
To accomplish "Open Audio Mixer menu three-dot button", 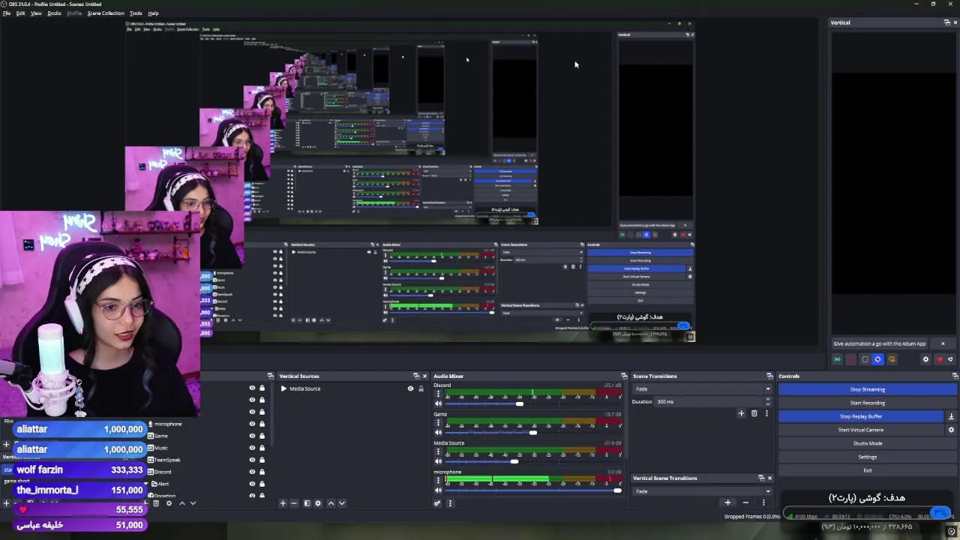I will [x=450, y=503].
